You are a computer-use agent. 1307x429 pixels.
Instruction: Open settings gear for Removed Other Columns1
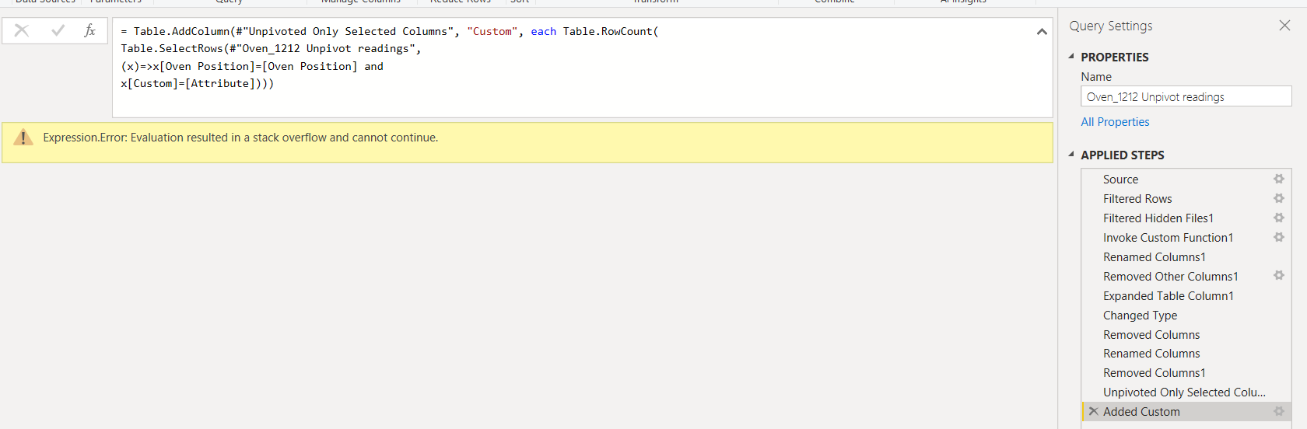(x=1278, y=275)
